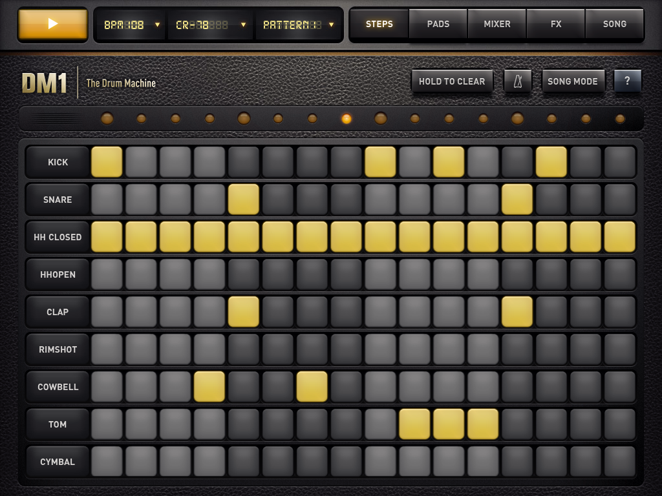Toggle the metronome icon

(x=518, y=81)
